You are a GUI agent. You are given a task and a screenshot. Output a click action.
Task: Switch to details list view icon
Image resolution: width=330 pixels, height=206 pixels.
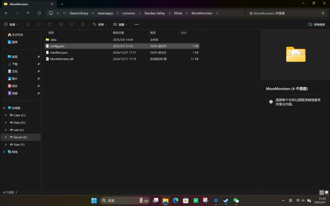(321, 192)
